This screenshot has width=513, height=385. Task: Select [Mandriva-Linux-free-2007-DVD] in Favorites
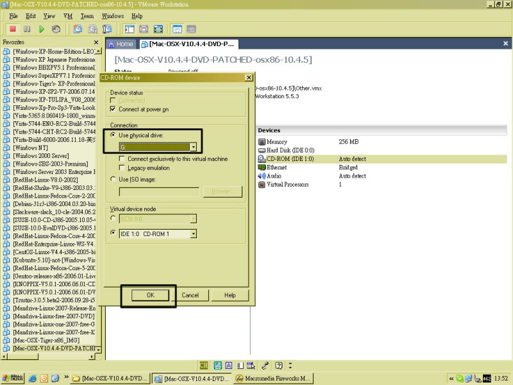click(54, 316)
